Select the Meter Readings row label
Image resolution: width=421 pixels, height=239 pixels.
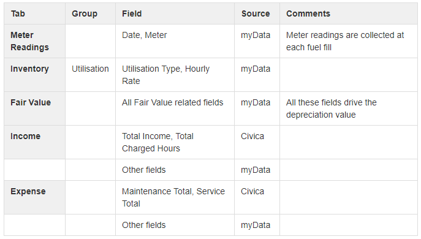[29, 41]
